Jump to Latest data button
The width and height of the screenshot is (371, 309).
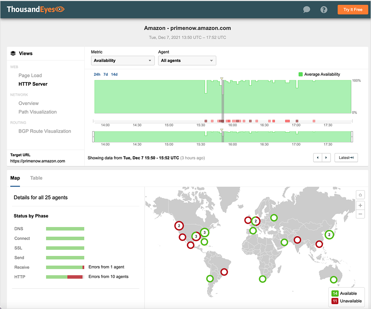(346, 157)
